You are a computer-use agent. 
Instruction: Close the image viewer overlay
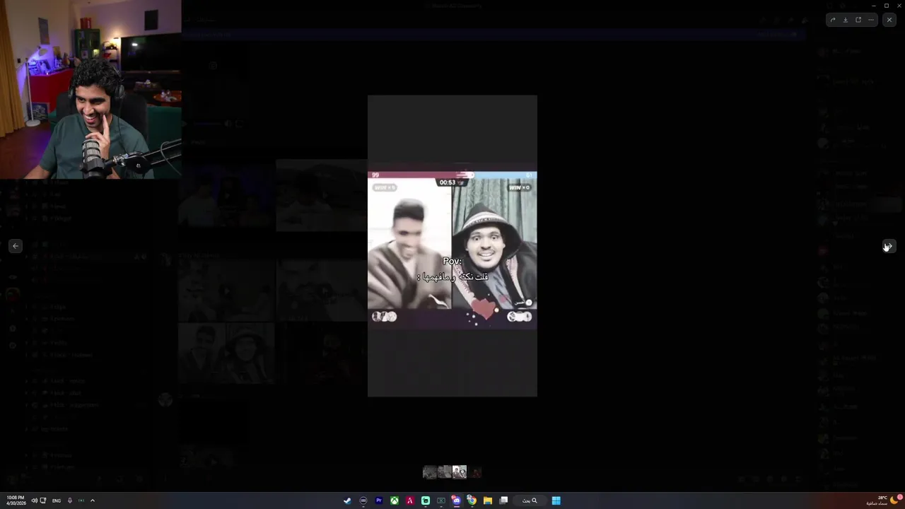889,20
